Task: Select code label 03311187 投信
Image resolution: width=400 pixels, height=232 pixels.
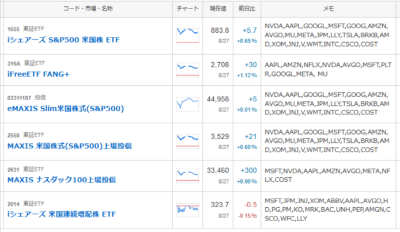Action: tap(27, 98)
